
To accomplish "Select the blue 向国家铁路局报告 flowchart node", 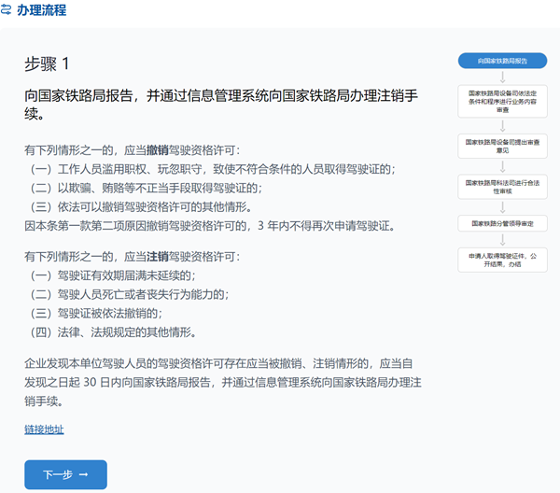I will click(x=502, y=61).
